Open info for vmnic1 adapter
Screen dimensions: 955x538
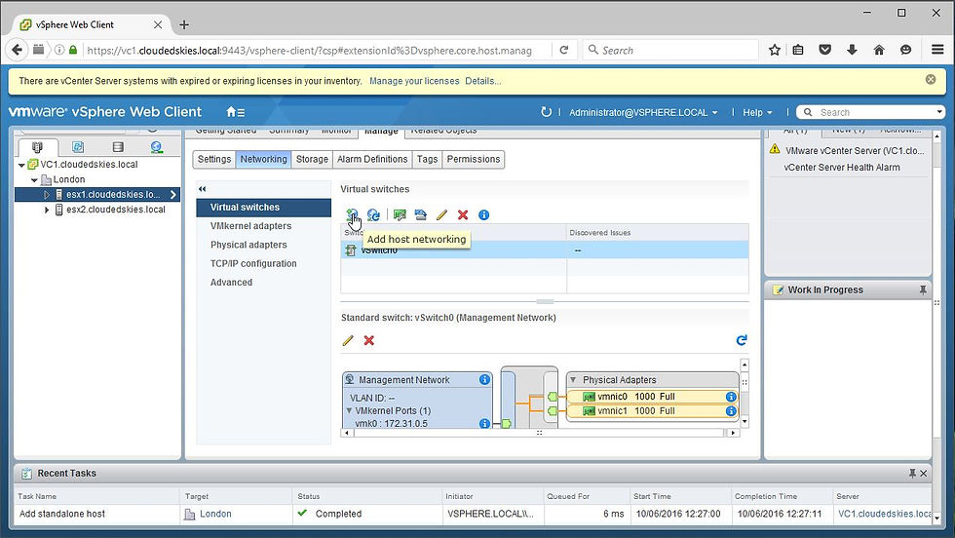(x=731, y=411)
